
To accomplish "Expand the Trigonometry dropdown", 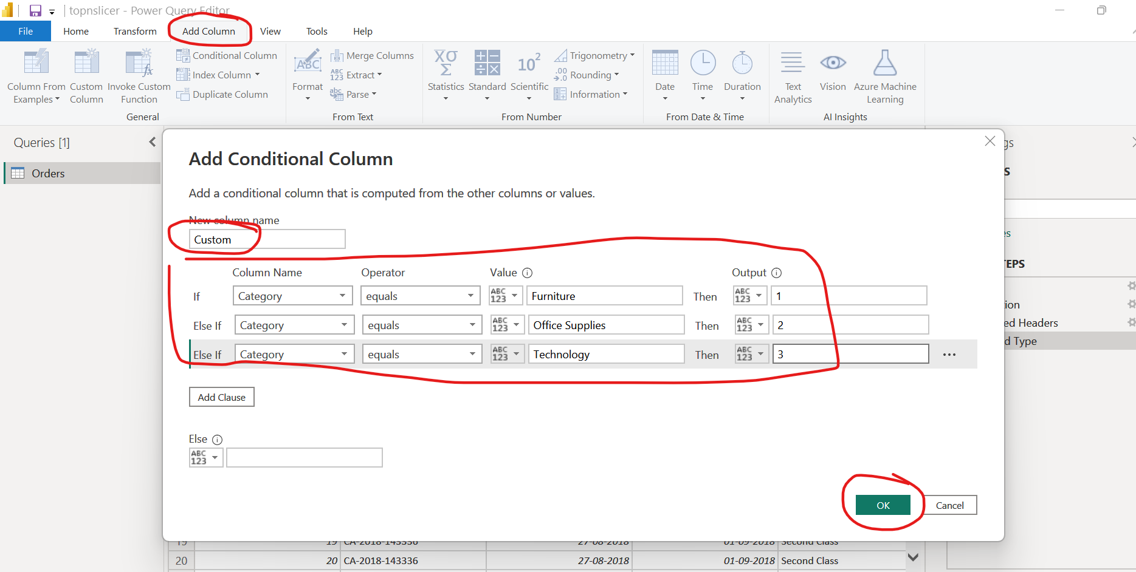I will pos(632,55).
